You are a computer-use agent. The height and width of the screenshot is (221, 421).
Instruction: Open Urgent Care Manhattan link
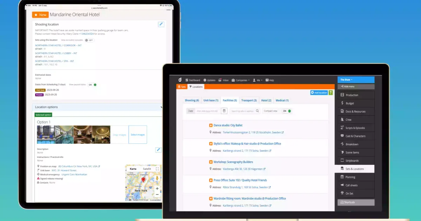tap(74, 174)
